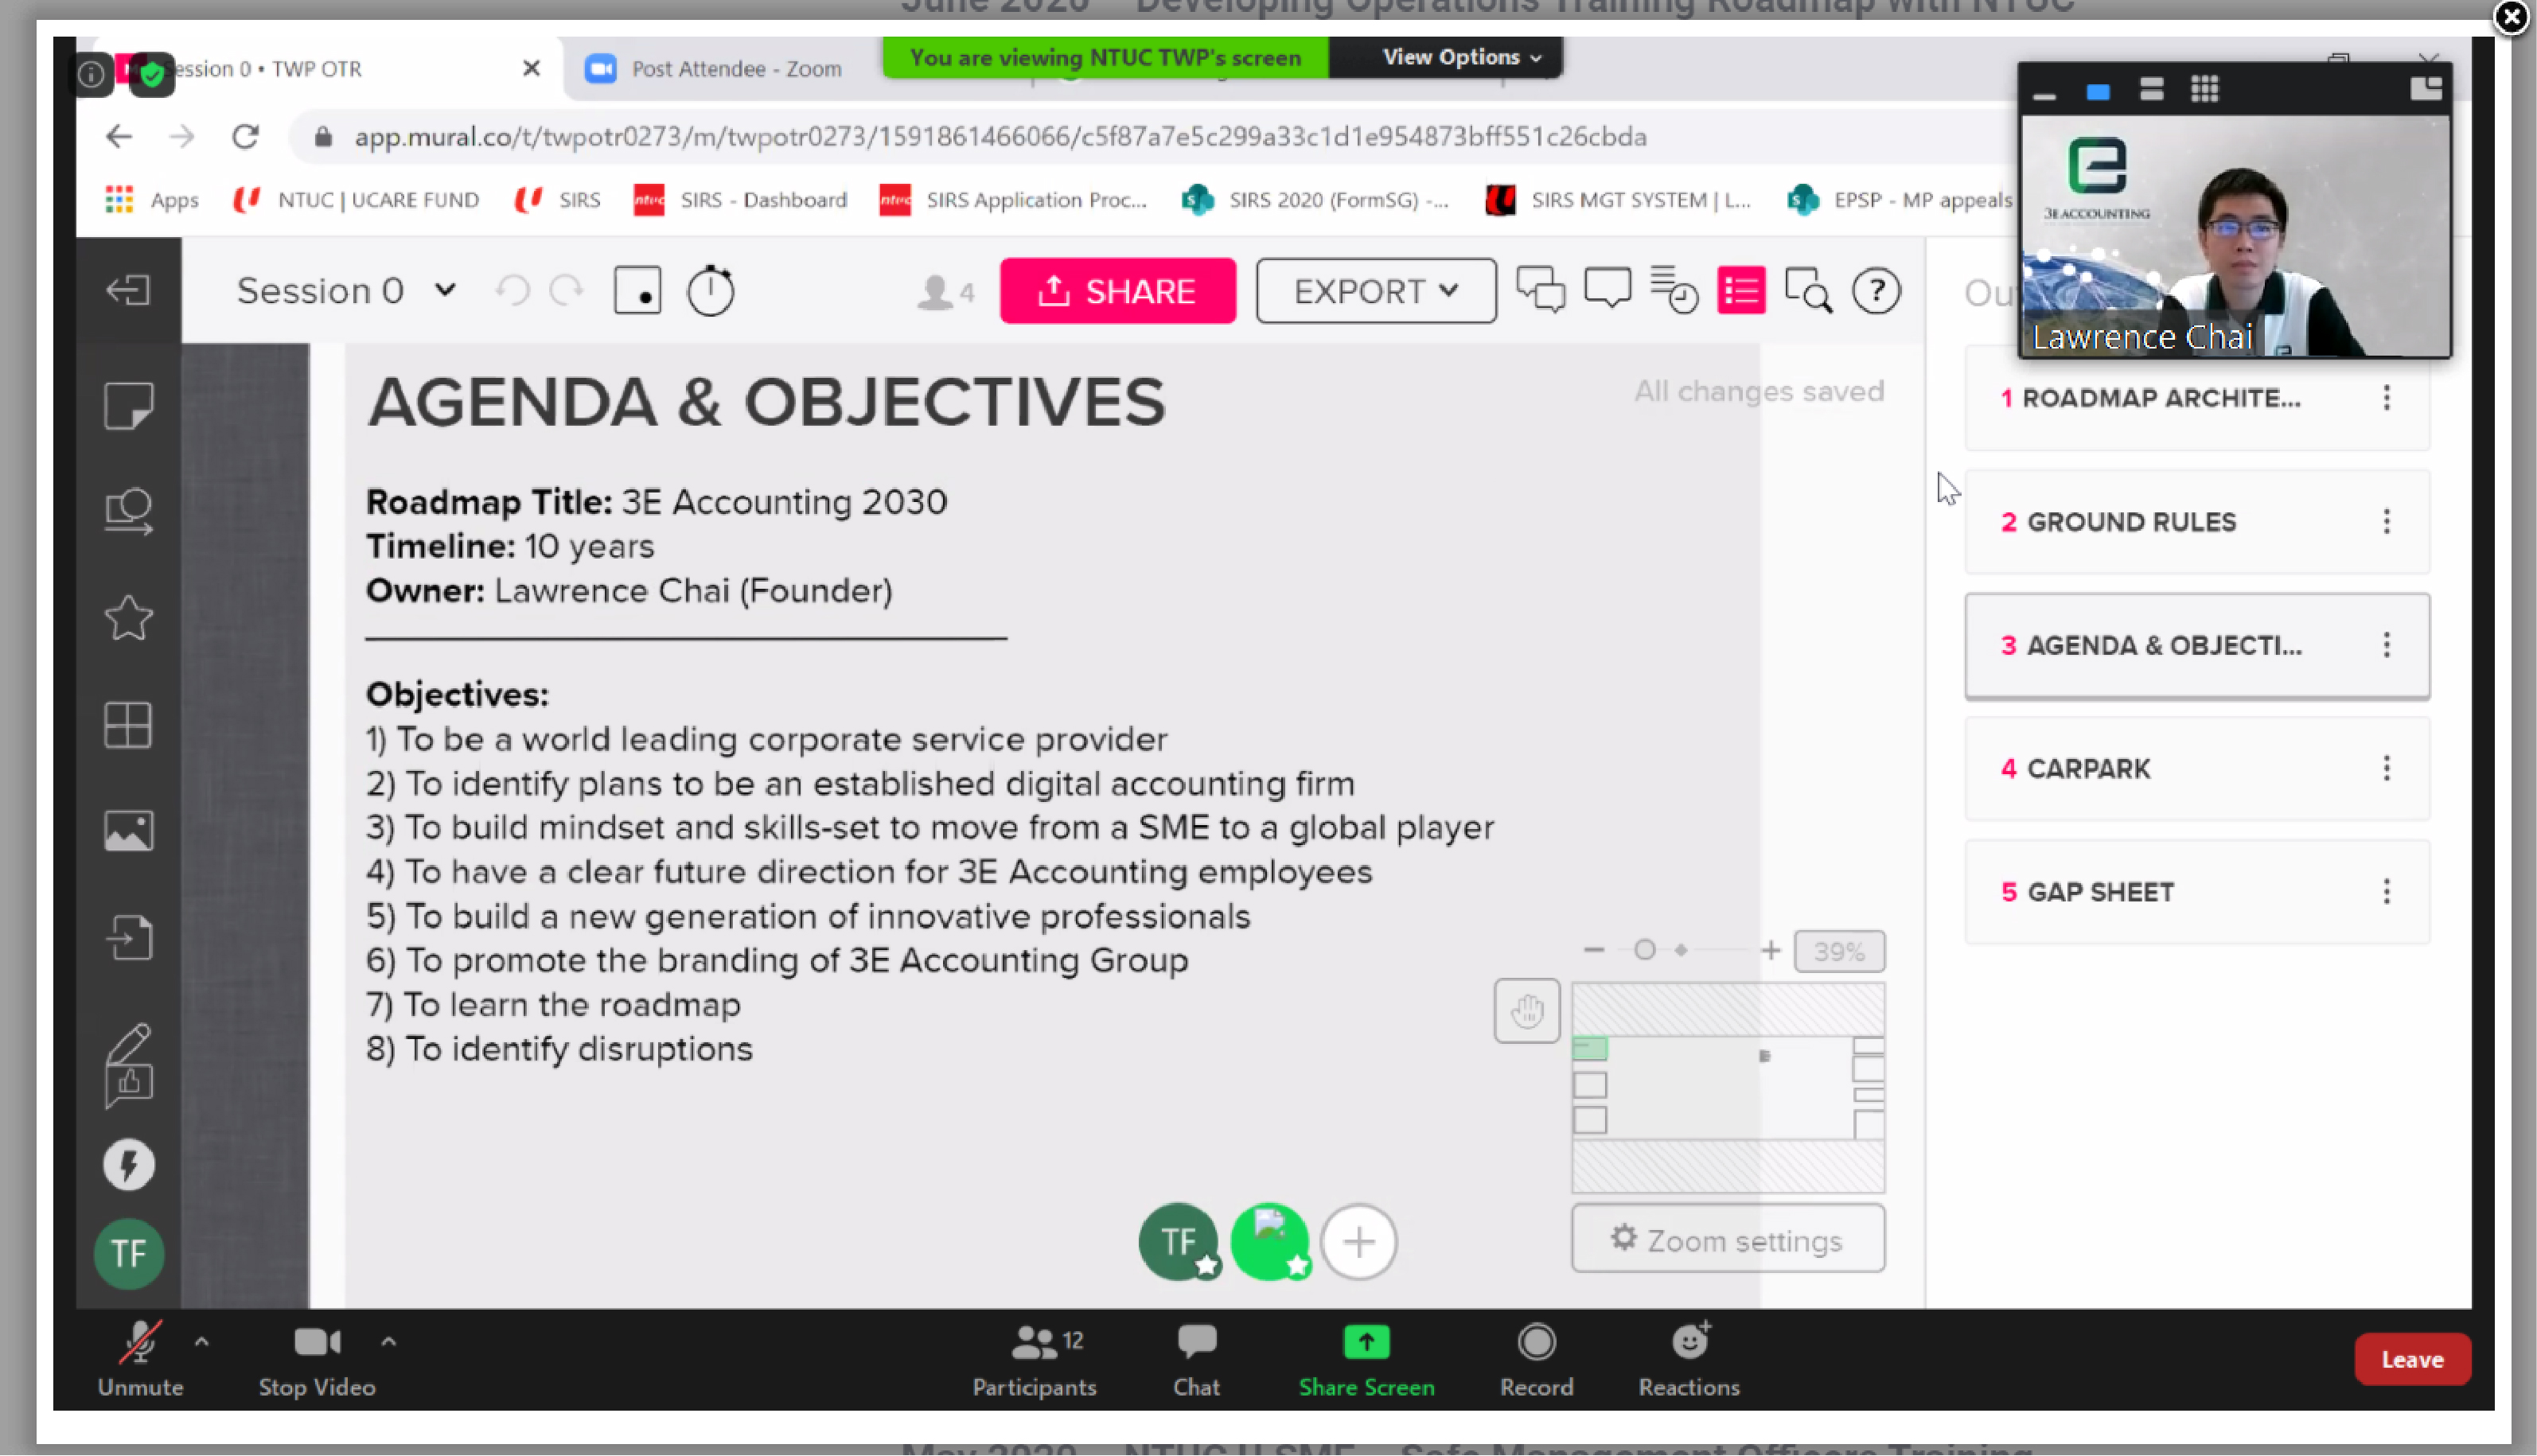Image resolution: width=2537 pixels, height=1456 pixels.
Task: Select the pencil draw tool
Action: pos(130,1042)
